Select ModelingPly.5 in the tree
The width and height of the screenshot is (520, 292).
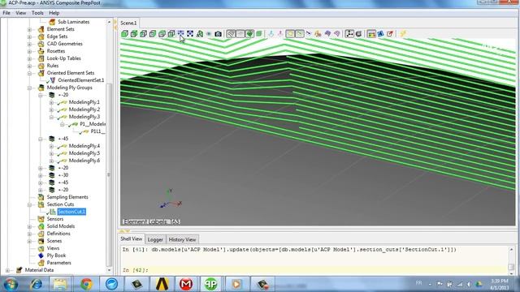click(84, 153)
